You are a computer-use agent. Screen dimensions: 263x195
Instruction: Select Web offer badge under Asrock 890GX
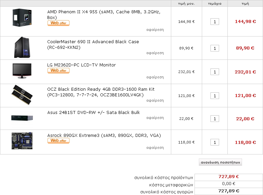click(59, 141)
